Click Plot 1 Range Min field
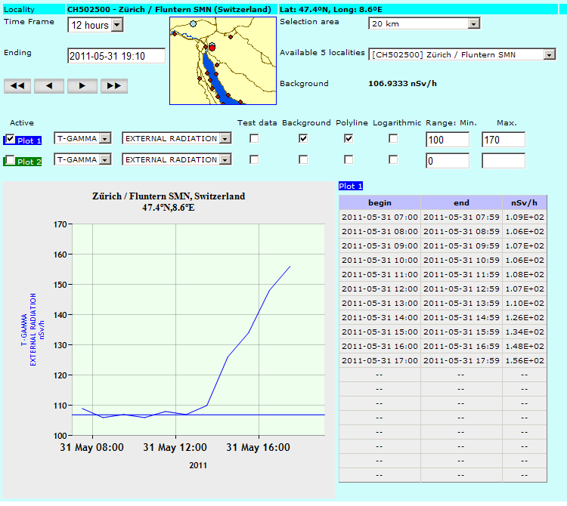The image size is (567, 506). (447, 140)
